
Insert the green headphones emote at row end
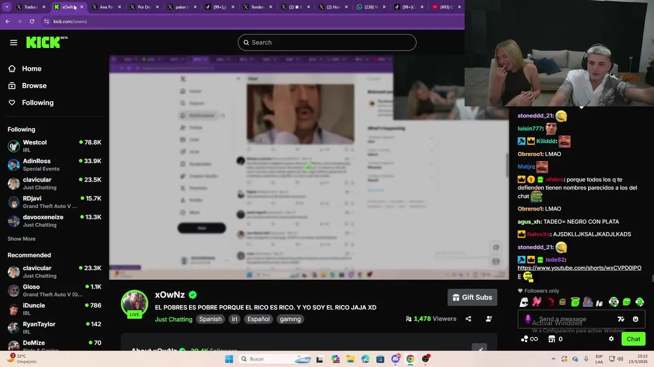pos(640,302)
